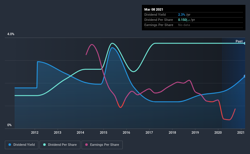Toggle the Dividend Yield legend button
250x154 pixels.
[22, 145]
